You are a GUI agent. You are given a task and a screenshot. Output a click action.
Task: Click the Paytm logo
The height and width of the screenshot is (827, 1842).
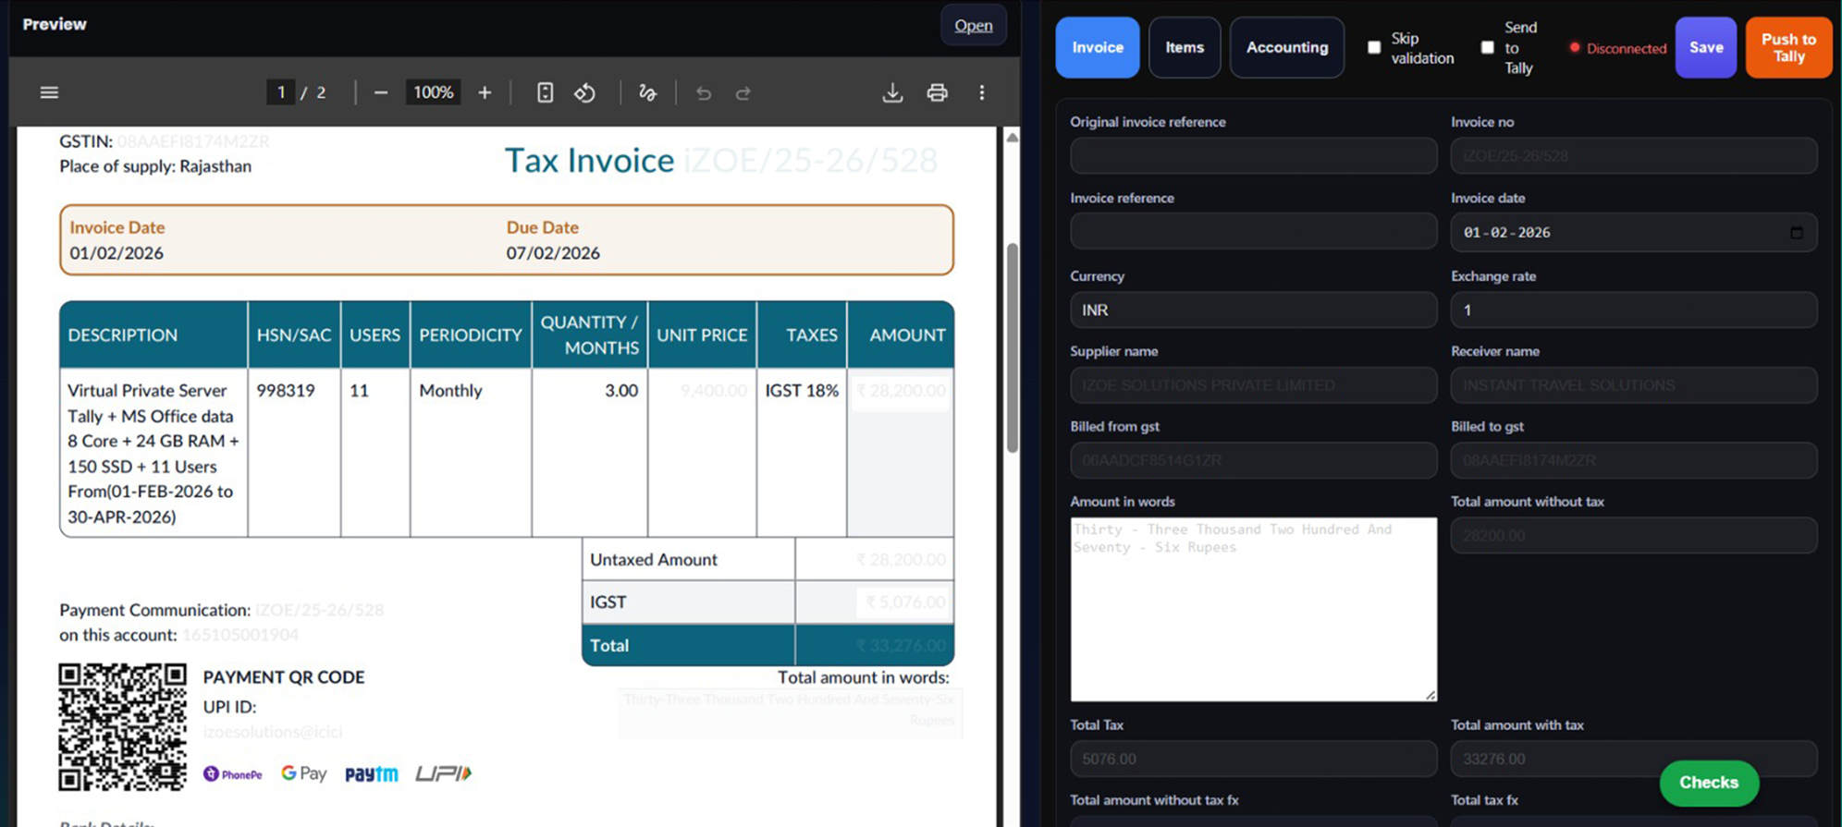tap(371, 774)
